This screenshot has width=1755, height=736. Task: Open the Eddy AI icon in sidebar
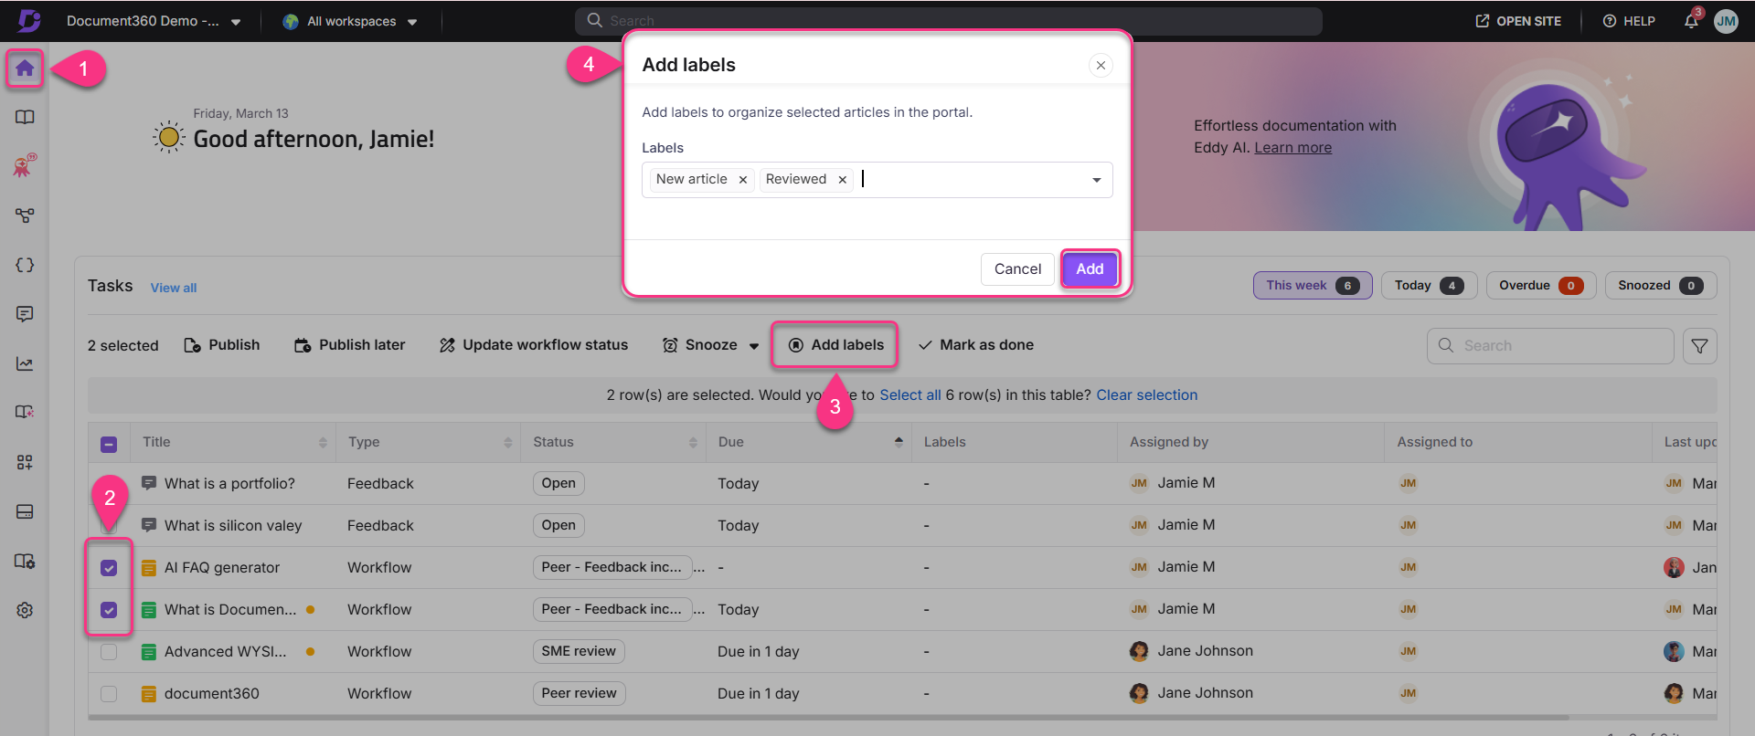(x=25, y=166)
